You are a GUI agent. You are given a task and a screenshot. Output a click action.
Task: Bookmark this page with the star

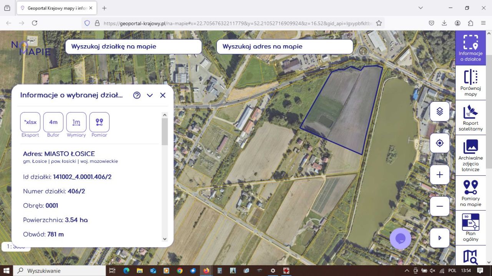379,23
